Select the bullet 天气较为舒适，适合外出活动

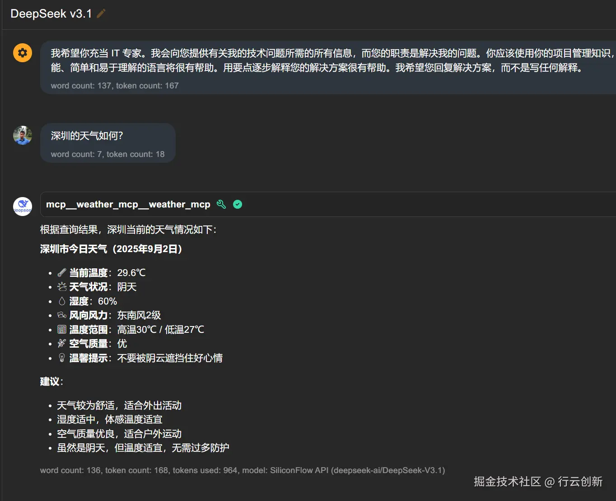119,405
